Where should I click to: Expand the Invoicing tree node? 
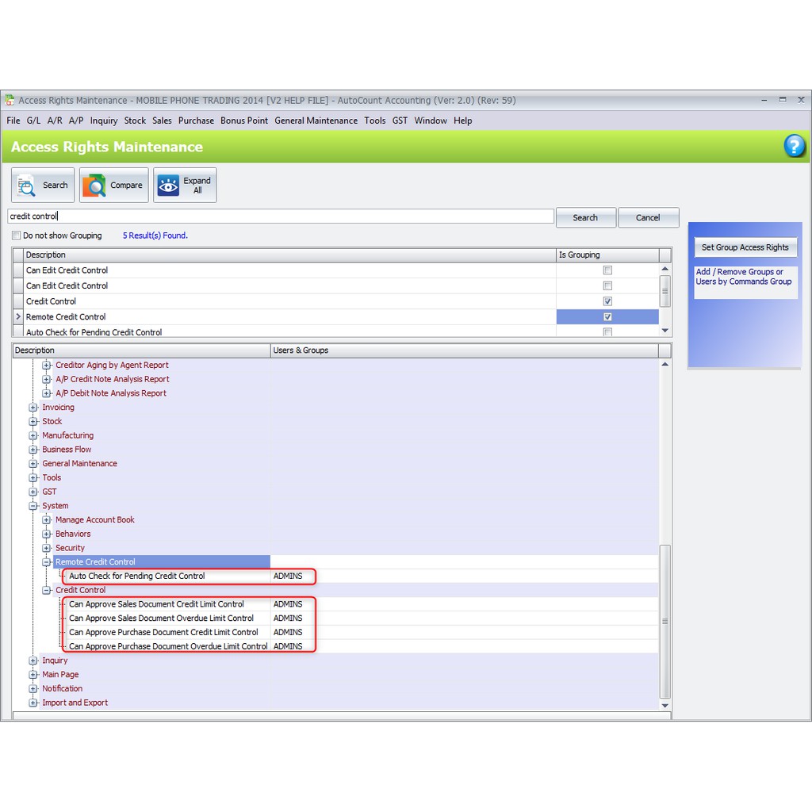point(33,408)
